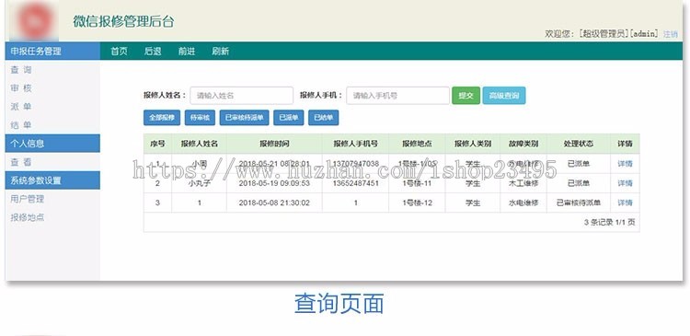Click the 序号 column header
690x336 pixels.
(x=157, y=144)
